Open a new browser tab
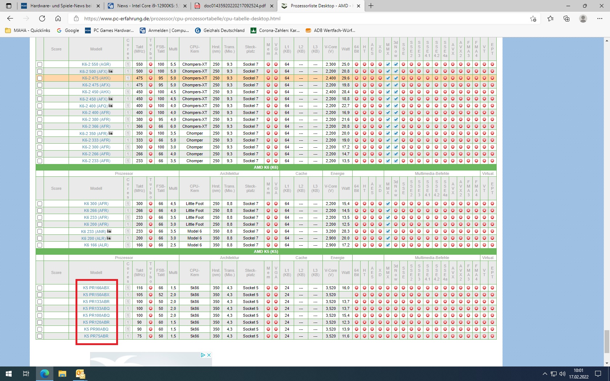The image size is (610, 381). click(371, 6)
